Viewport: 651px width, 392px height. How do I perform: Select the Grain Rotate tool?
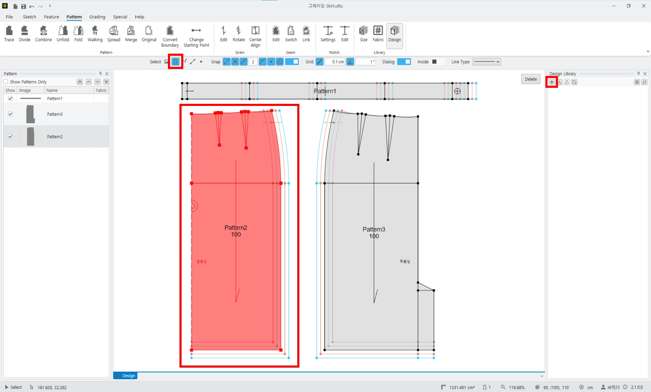(238, 34)
